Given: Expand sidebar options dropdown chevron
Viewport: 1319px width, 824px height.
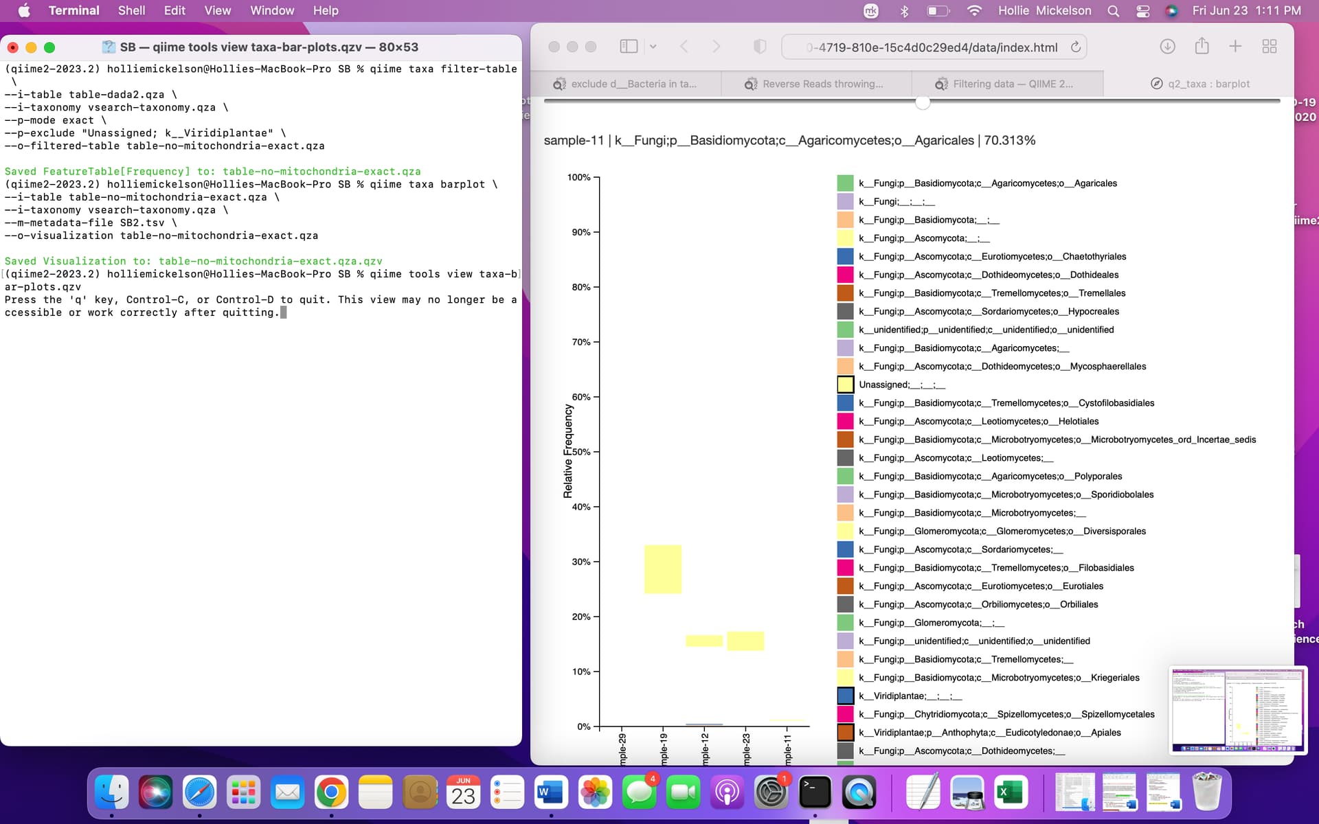Looking at the screenshot, I should coord(653,47).
